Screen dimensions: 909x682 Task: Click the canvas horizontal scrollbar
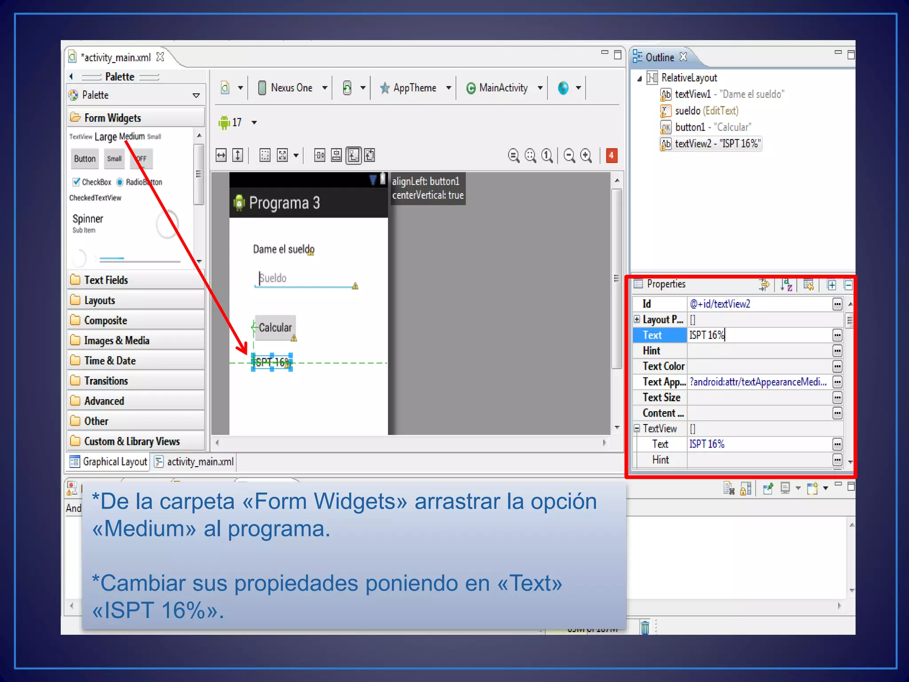[x=410, y=443]
